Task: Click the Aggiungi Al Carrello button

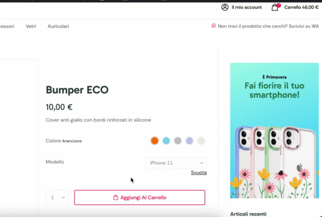Action: point(140,198)
